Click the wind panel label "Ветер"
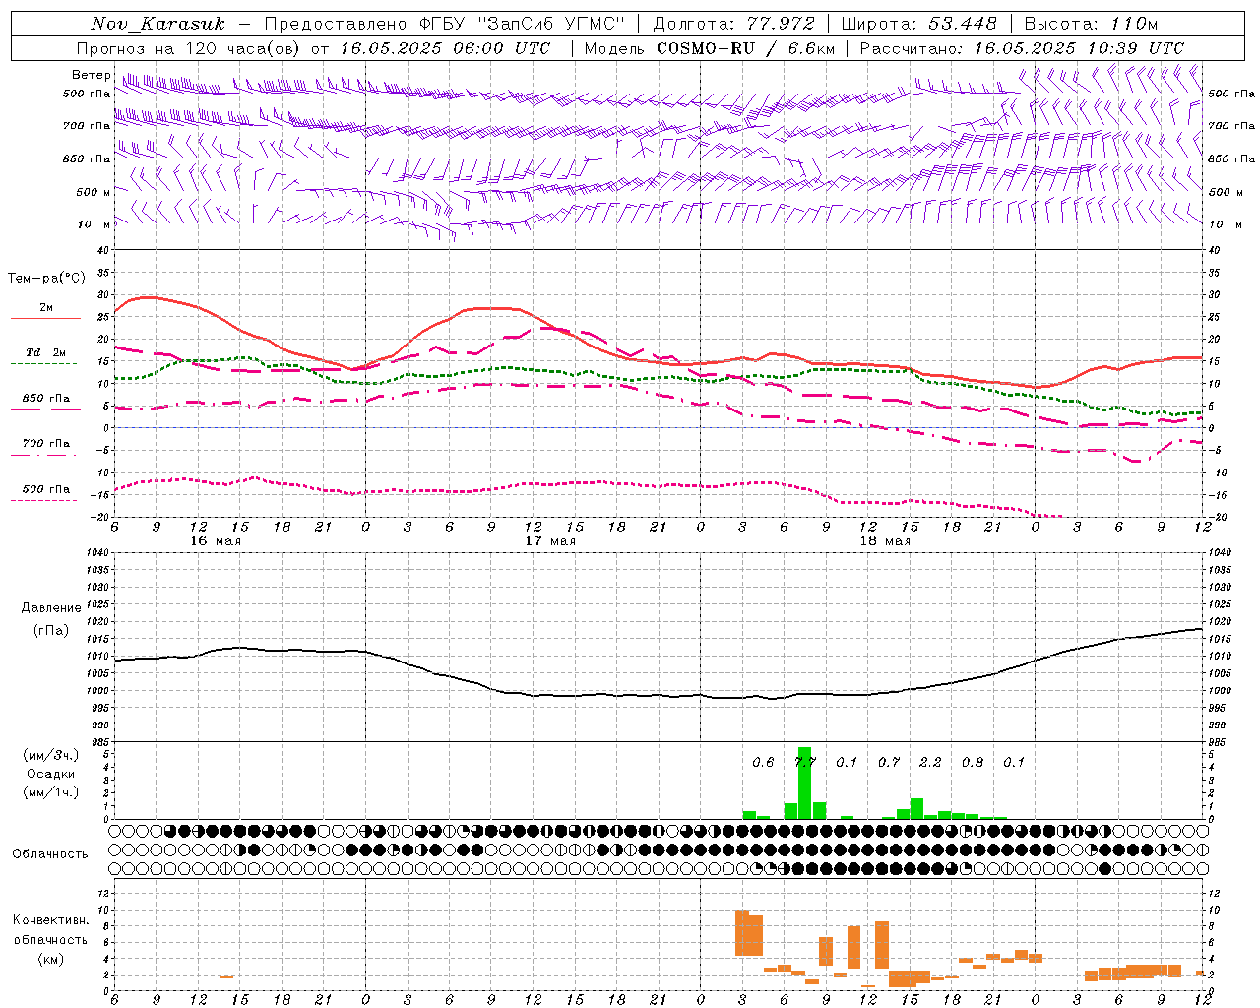 pyautogui.click(x=91, y=75)
